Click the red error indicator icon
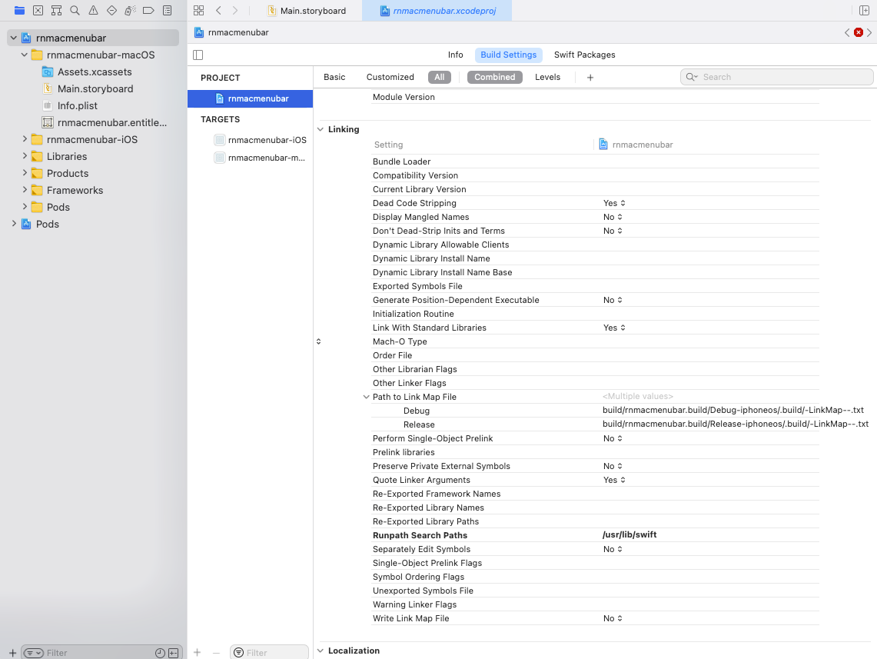The image size is (877, 659). coord(859,32)
